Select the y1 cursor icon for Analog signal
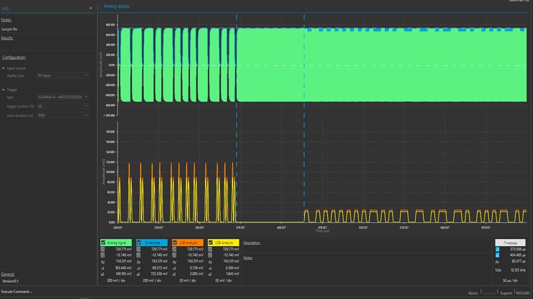Image resolution: width=533 pixels, height=299 pixels. (x=103, y=249)
